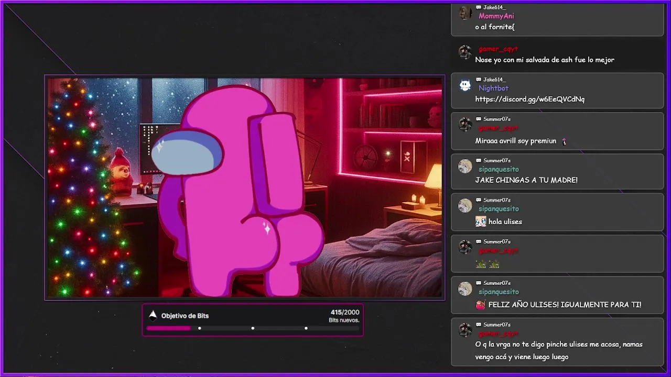Click the Bits gem icon beside Objetivo de Bits
This screenshot has height=377, width=671.
153,315
